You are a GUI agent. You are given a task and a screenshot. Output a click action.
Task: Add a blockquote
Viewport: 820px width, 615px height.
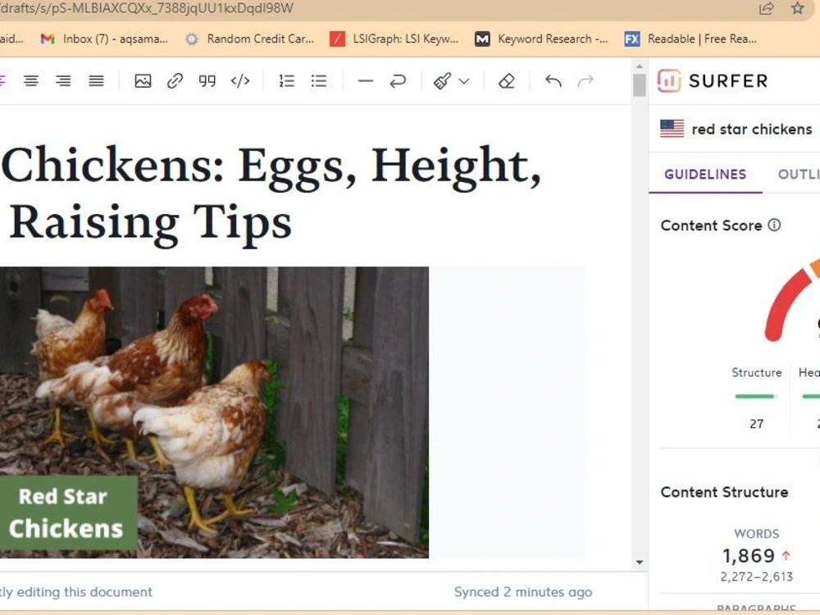[x=207, y=81]
